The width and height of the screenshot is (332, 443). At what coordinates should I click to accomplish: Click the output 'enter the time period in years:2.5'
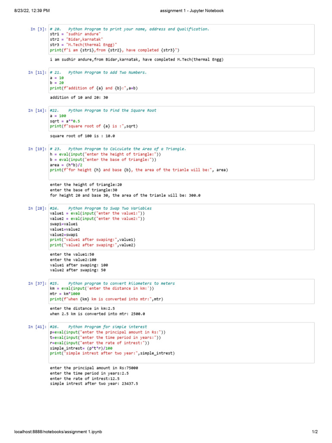tap(89, 373)
